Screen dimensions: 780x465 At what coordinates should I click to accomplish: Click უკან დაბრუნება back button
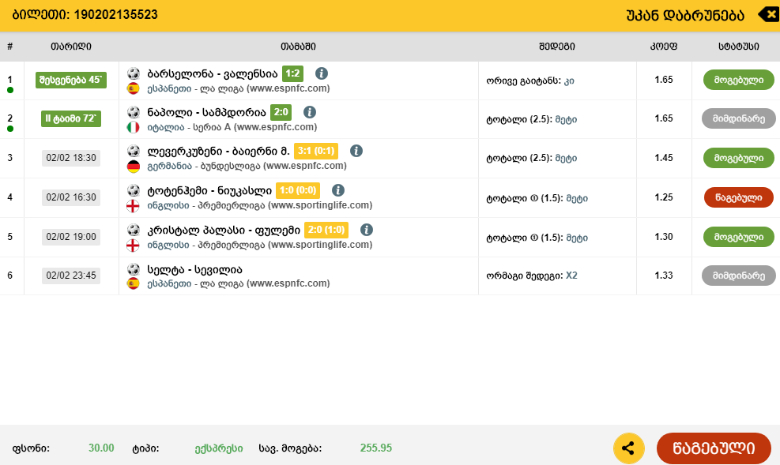point(685,16)
